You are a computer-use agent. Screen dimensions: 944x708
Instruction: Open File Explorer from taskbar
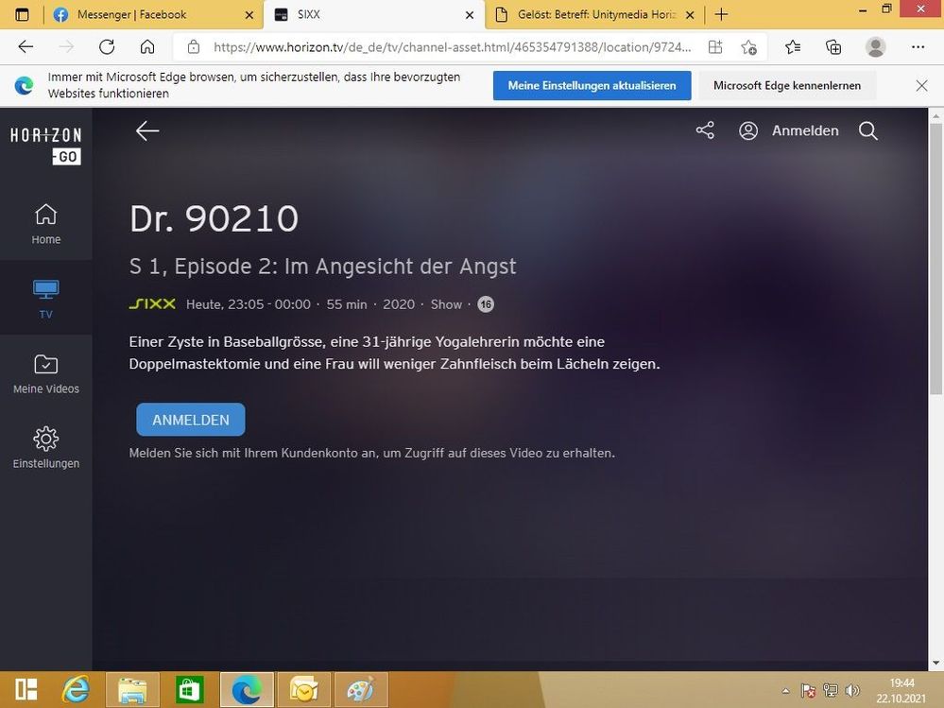[132, 690]
